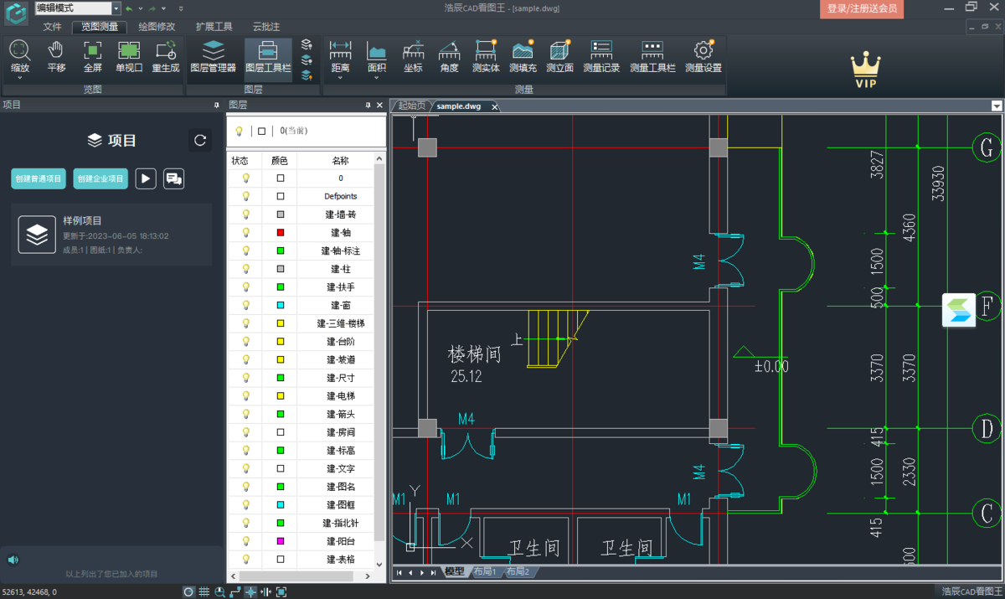Toggle visibility bulb for layer Defpoints
Viewport: 1005px width, 599px height.
coord(246,196)
